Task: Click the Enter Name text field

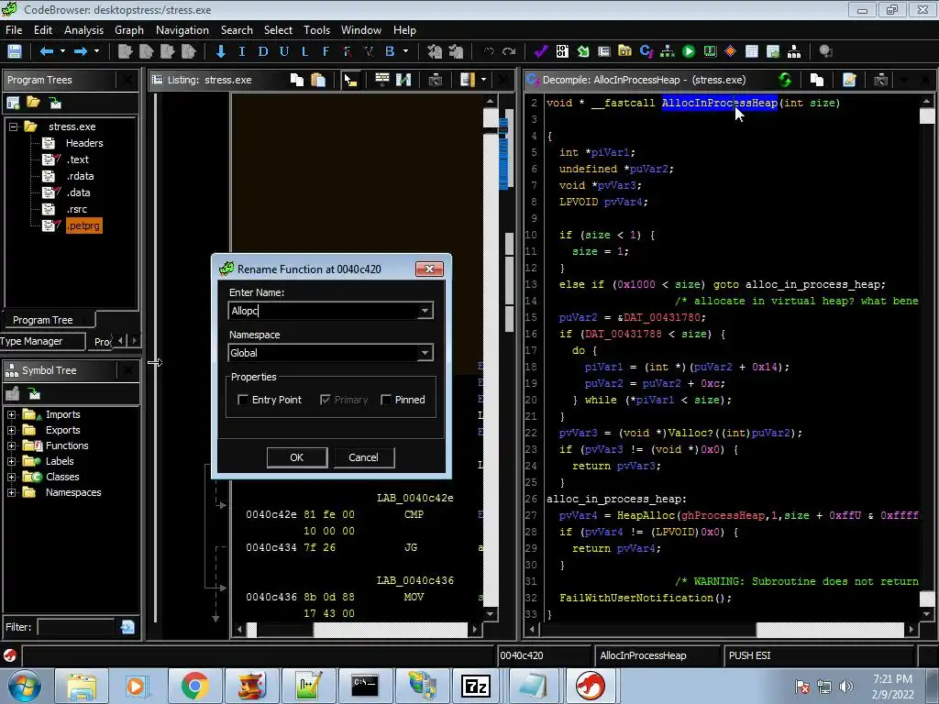Action: tap(323, 311)
